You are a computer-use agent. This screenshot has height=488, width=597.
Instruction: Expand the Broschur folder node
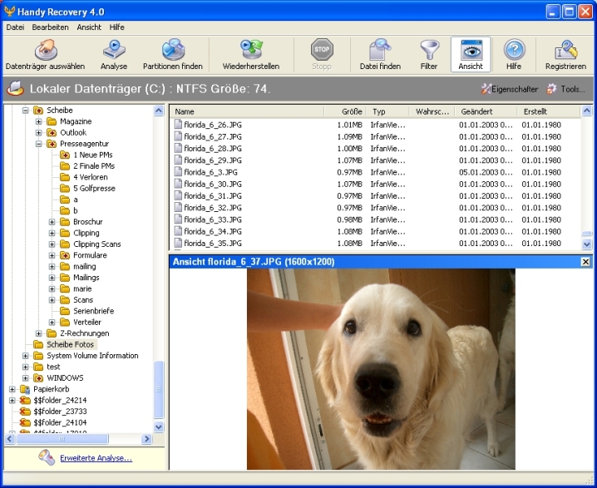tap(52, 222)
